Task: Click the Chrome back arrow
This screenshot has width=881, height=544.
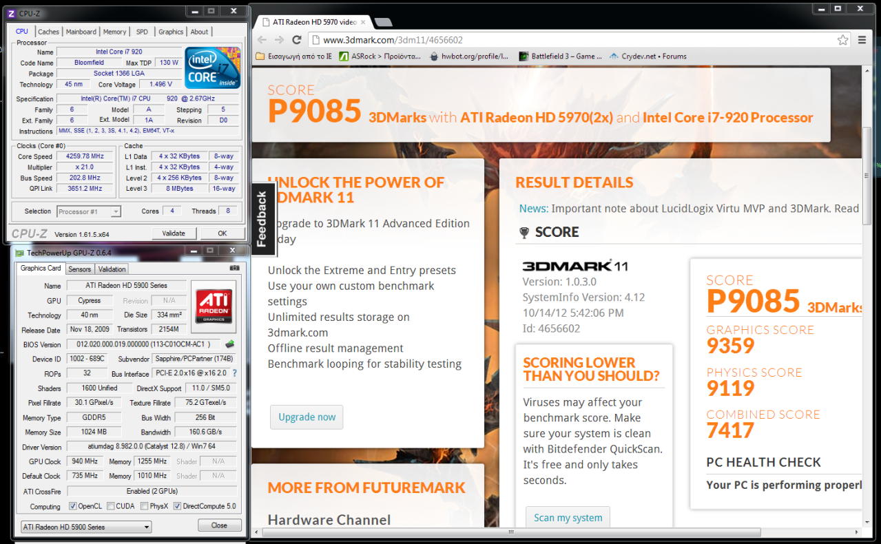Action: point(262,40)
